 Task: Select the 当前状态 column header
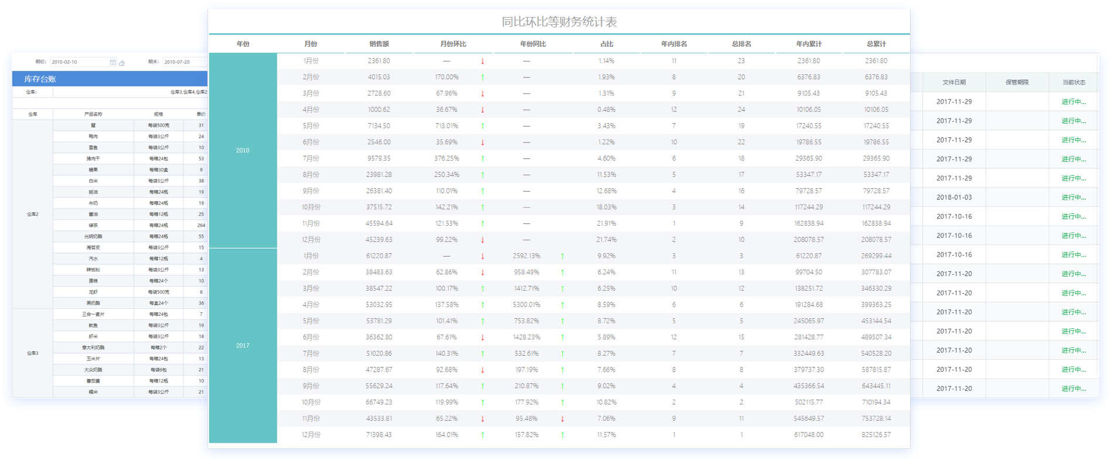[1073, 83]
